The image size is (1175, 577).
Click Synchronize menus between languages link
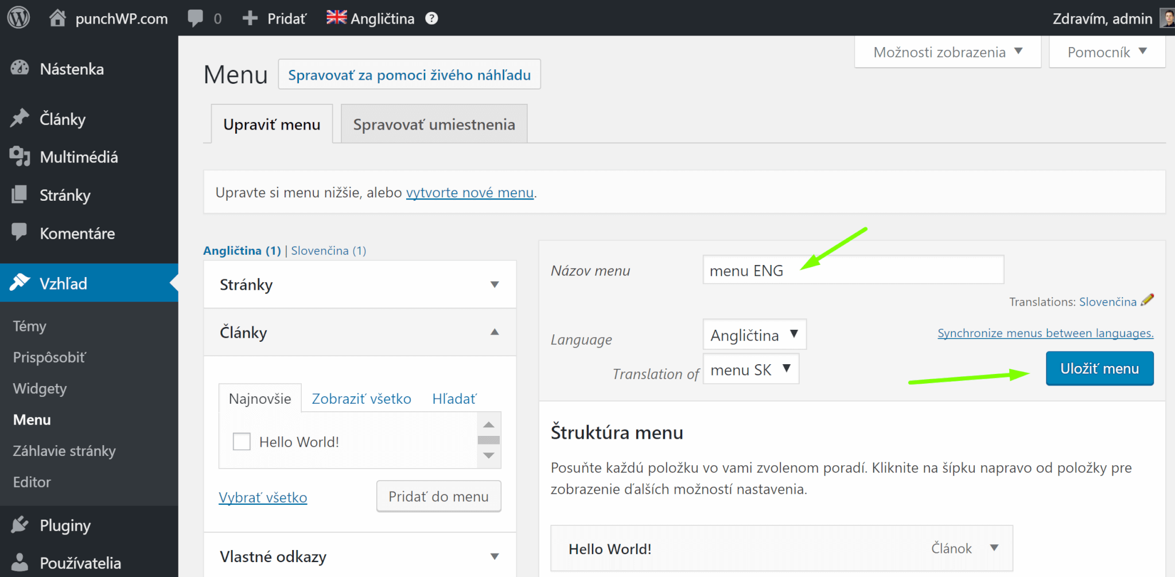1045,333
